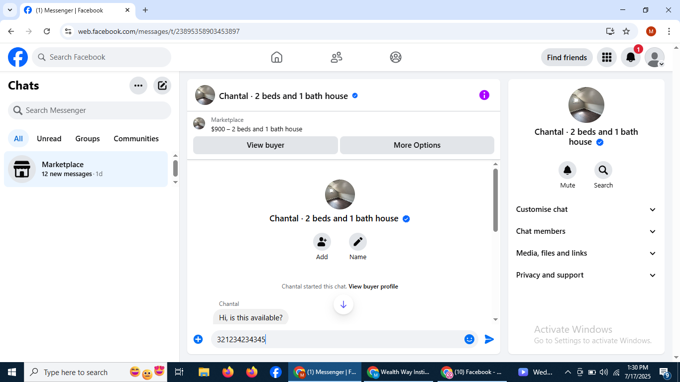Screen dimensions: 680x382
Task: Click the Hi, is this available? message
Action: pyautogui.click(x=251, y=317)
